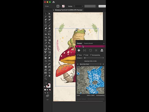Switch to the Texture Brush tab
The width and height of the screenshot is (149, 112).
pyautogui.click(x=88, y=43)
